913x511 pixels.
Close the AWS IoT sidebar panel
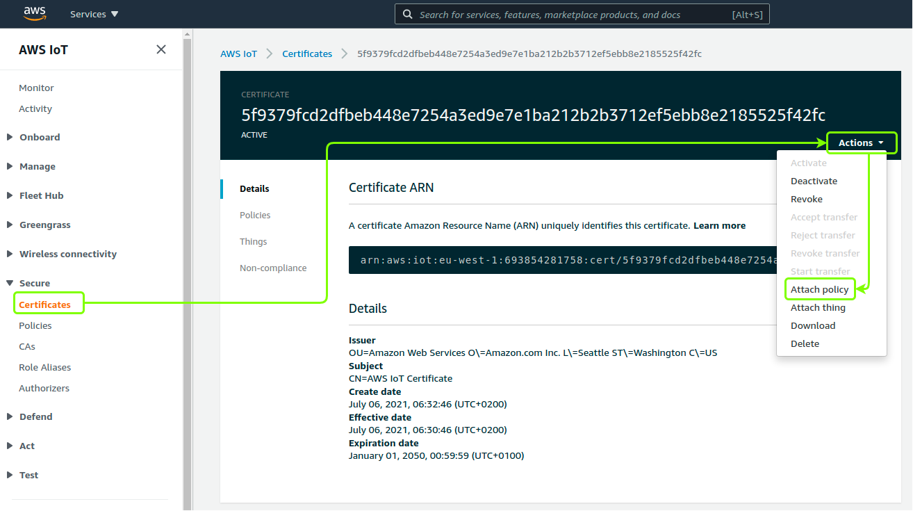click(x=161, y=49)
